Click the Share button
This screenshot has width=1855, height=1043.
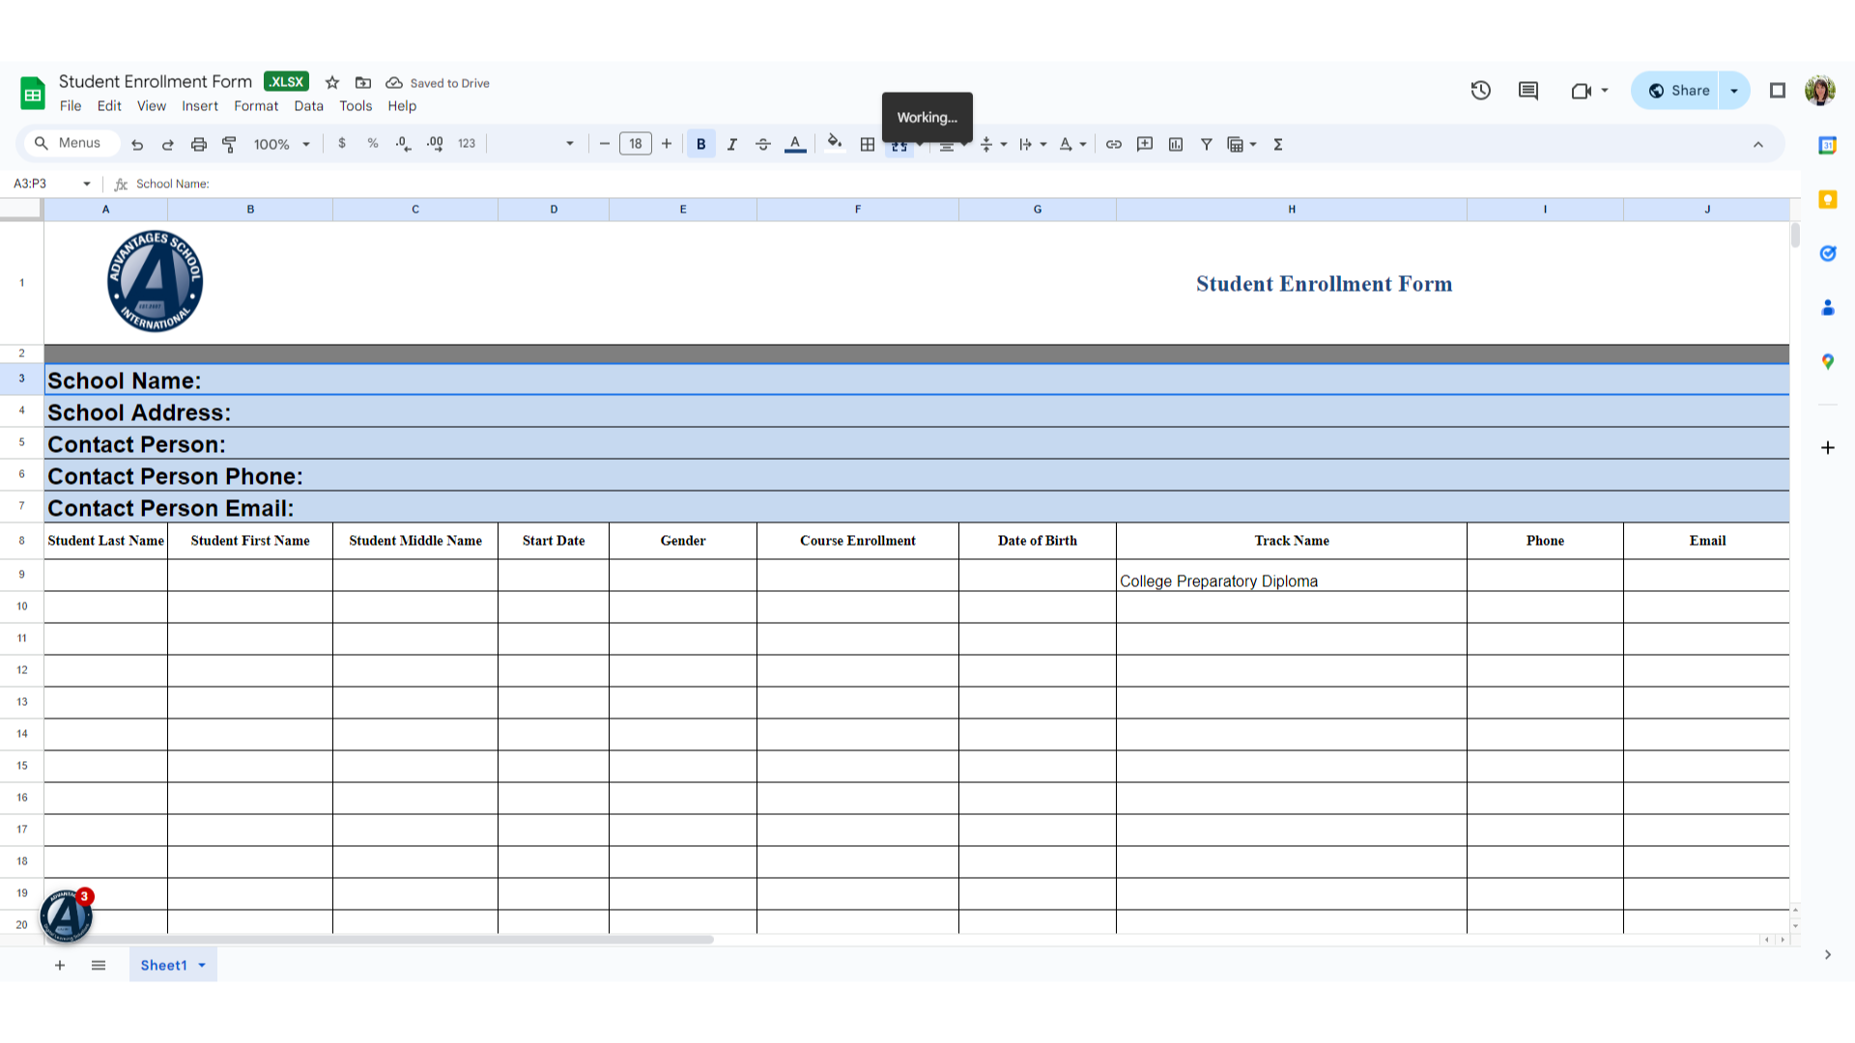pos(1677,91)
